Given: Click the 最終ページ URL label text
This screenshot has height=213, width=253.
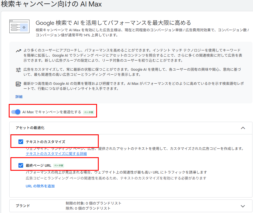Looking at the screenshot, I should (x=39, y=165).
